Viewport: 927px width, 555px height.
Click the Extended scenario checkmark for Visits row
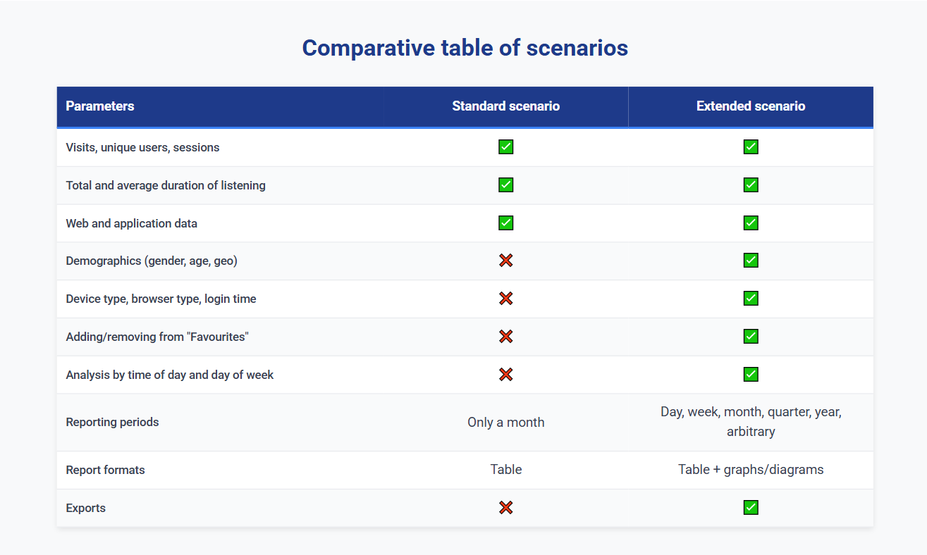(x=751, y=147)
